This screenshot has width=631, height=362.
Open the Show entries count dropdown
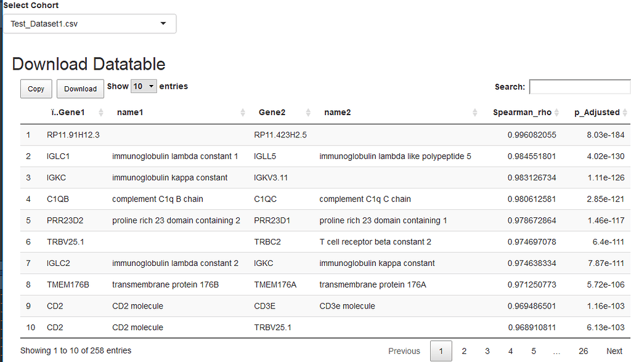coord(144,87)
